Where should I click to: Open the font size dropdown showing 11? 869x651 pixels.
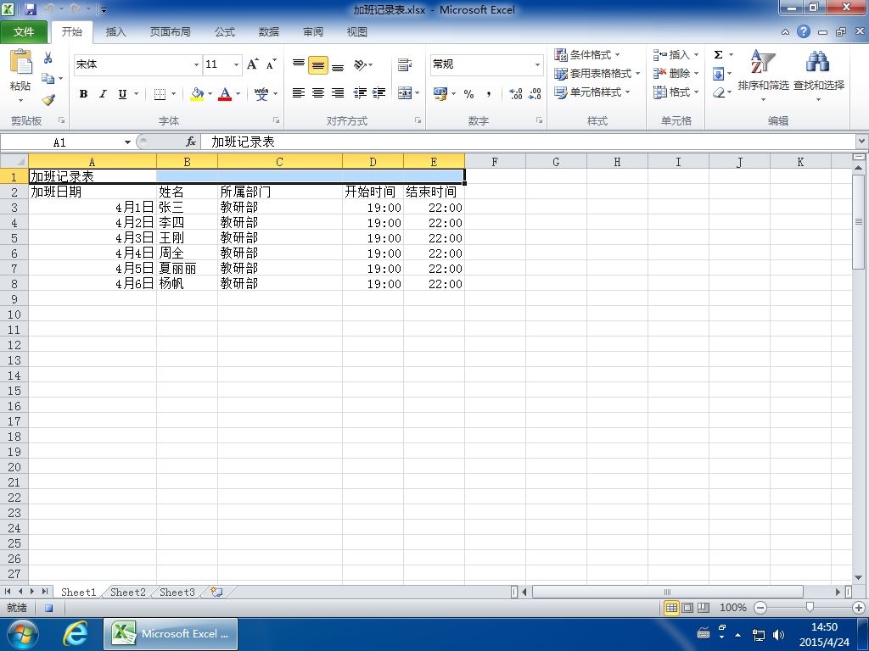tap(236, 64)
